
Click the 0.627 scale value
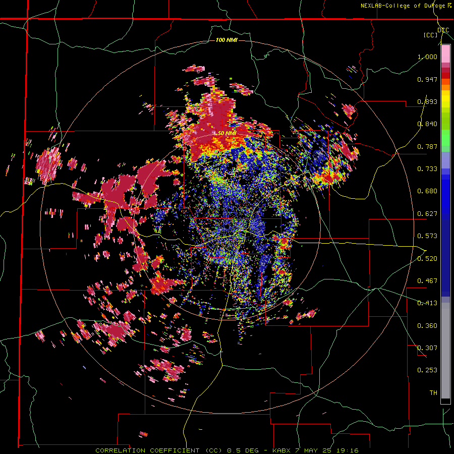(427, 214)
